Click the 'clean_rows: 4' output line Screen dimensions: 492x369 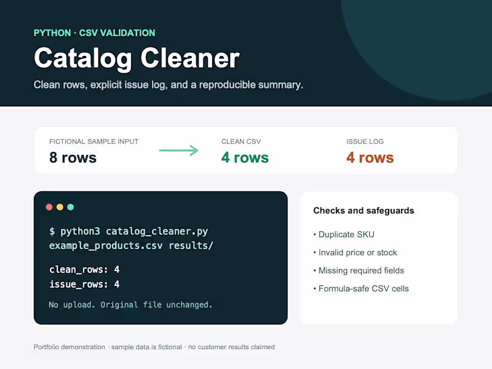click(x=84, y=269)
